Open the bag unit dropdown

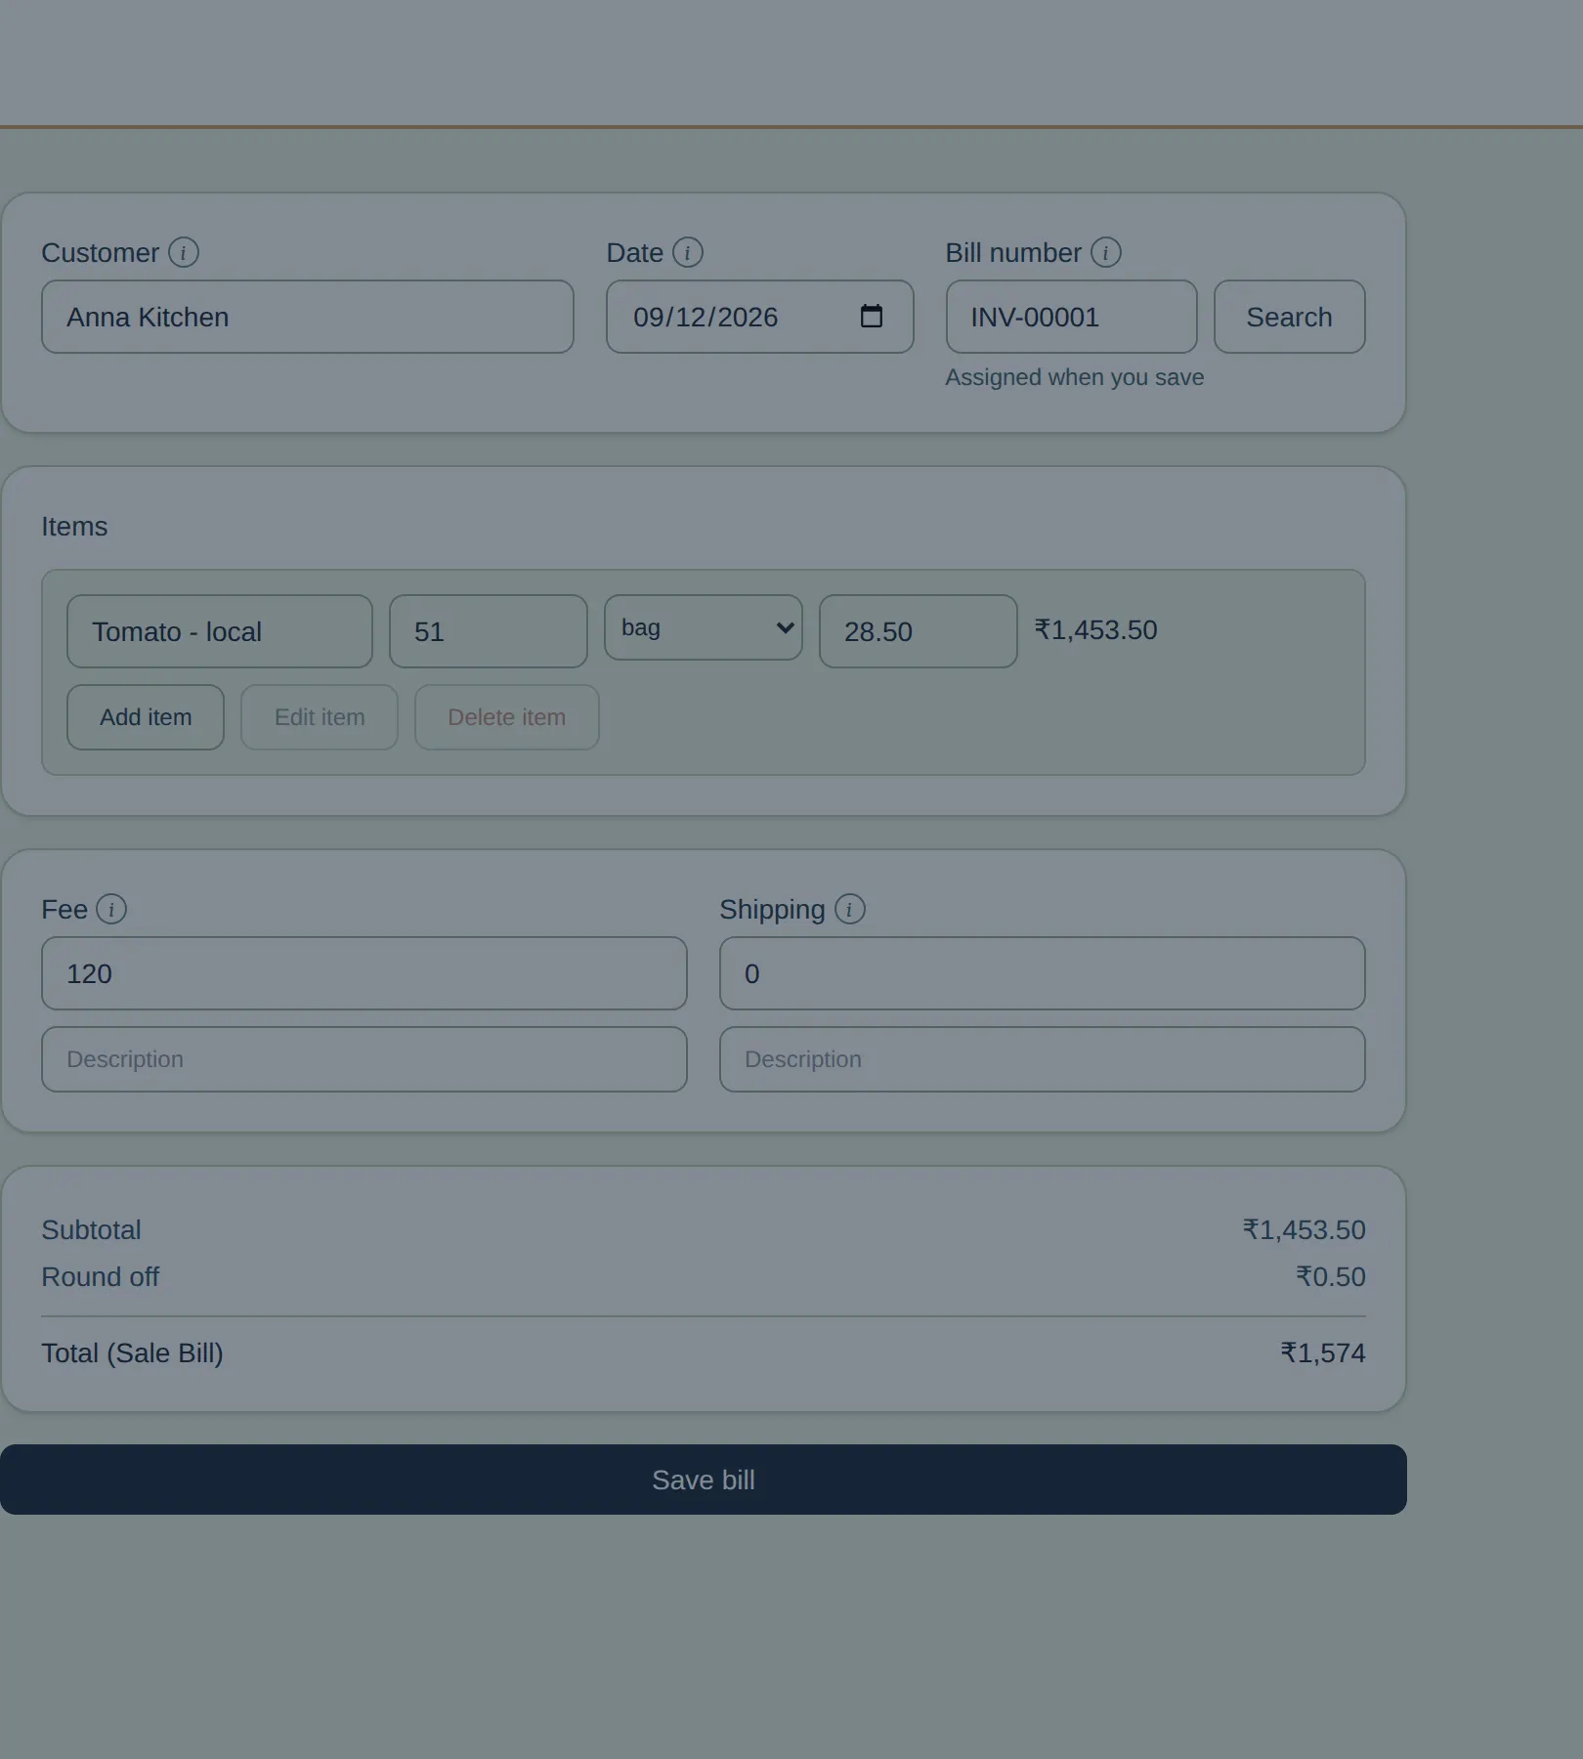click(x=704, y=627)
